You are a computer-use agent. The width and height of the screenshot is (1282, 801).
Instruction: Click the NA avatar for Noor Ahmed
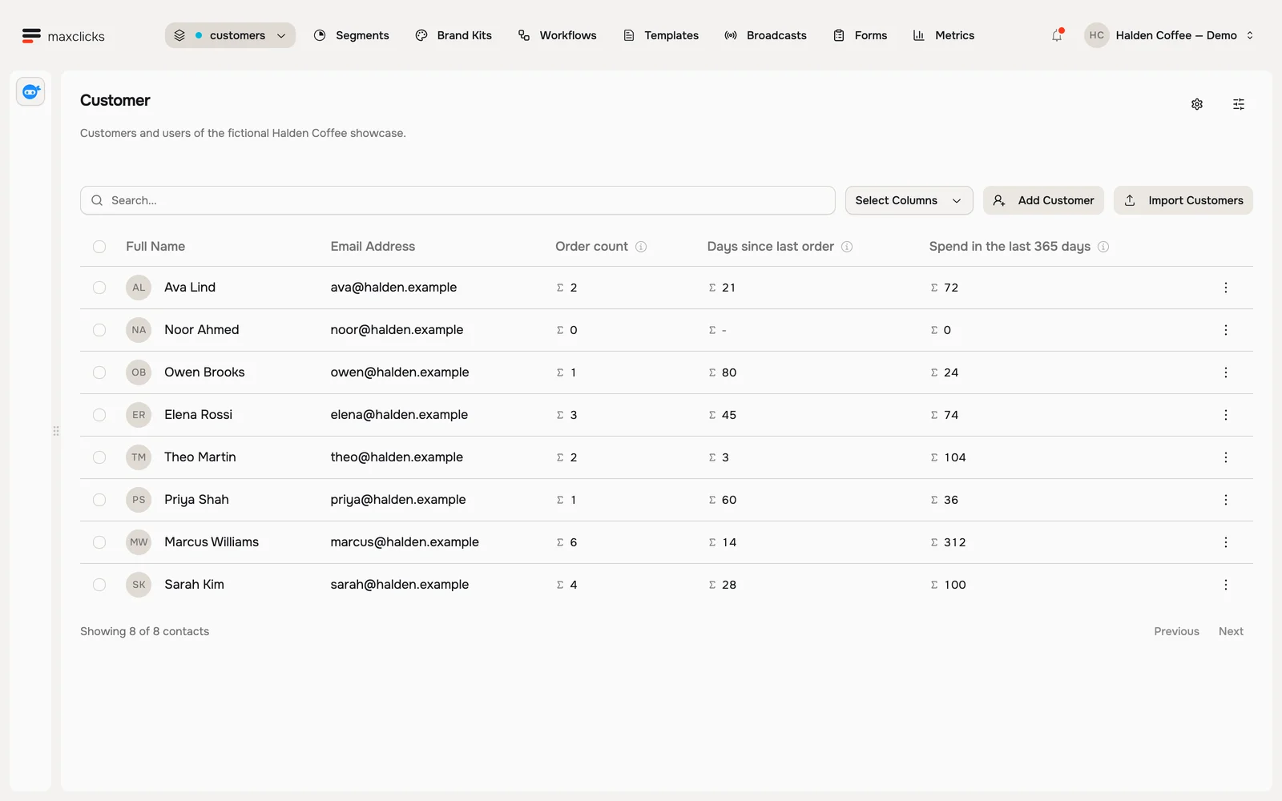pos(139,330)
